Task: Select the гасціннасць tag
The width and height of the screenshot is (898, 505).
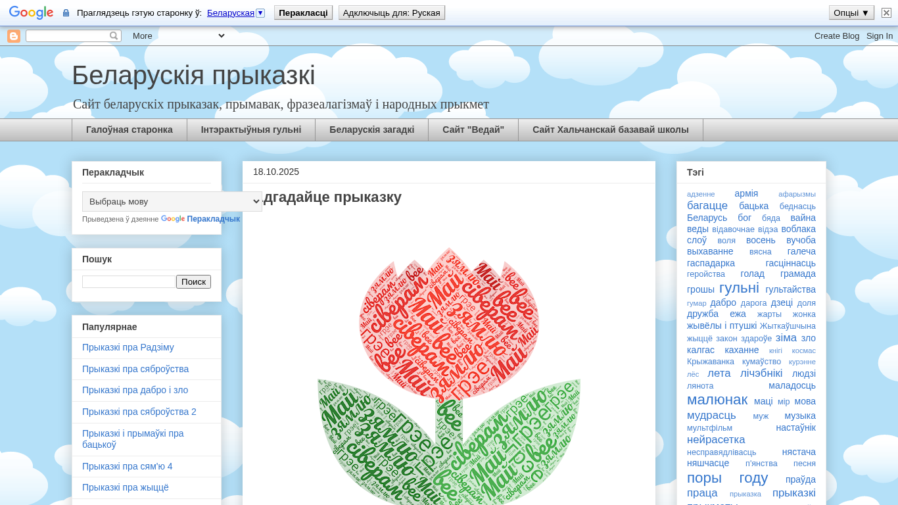Action: pyautogui.click(x=791, y=263)
